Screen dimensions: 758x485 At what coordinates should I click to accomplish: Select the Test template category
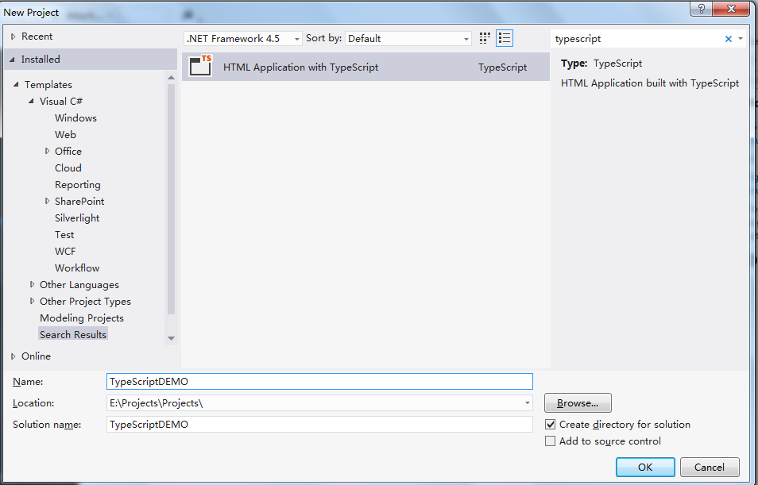tap(64, 234)
